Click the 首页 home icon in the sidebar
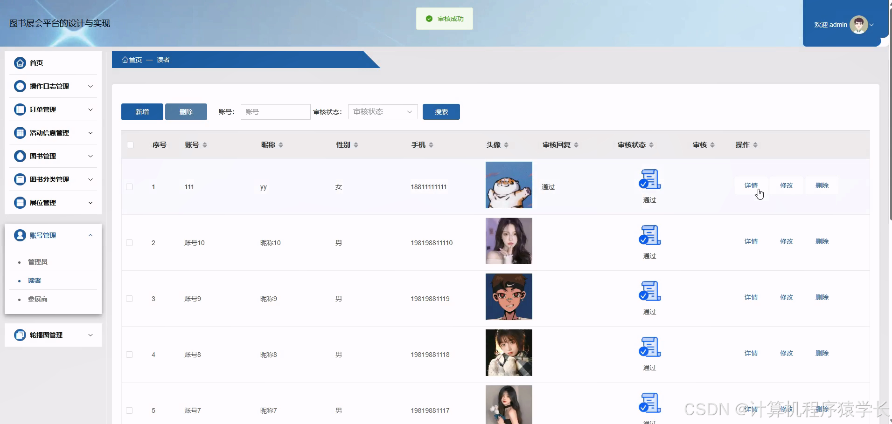This screenshot has width=892, height=424. pyautogui.click(x=20, y=62)
